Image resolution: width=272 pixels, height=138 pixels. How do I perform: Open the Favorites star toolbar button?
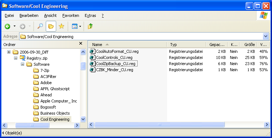click(x=61, y=26)
